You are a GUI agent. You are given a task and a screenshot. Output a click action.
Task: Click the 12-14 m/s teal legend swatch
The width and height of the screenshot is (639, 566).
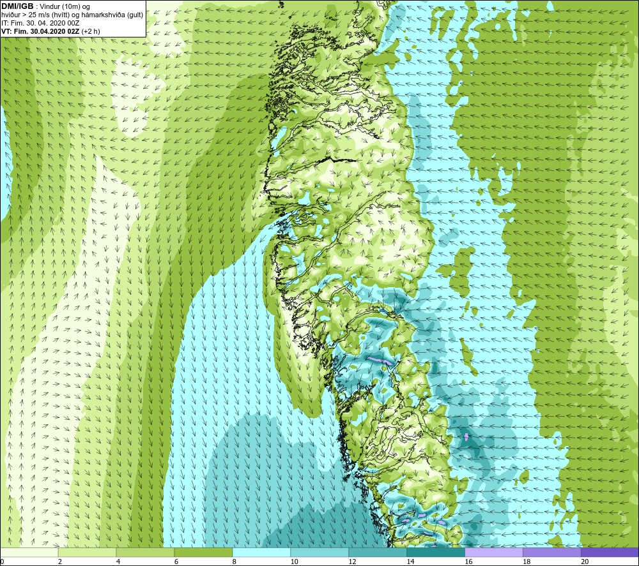pos(378,552)
